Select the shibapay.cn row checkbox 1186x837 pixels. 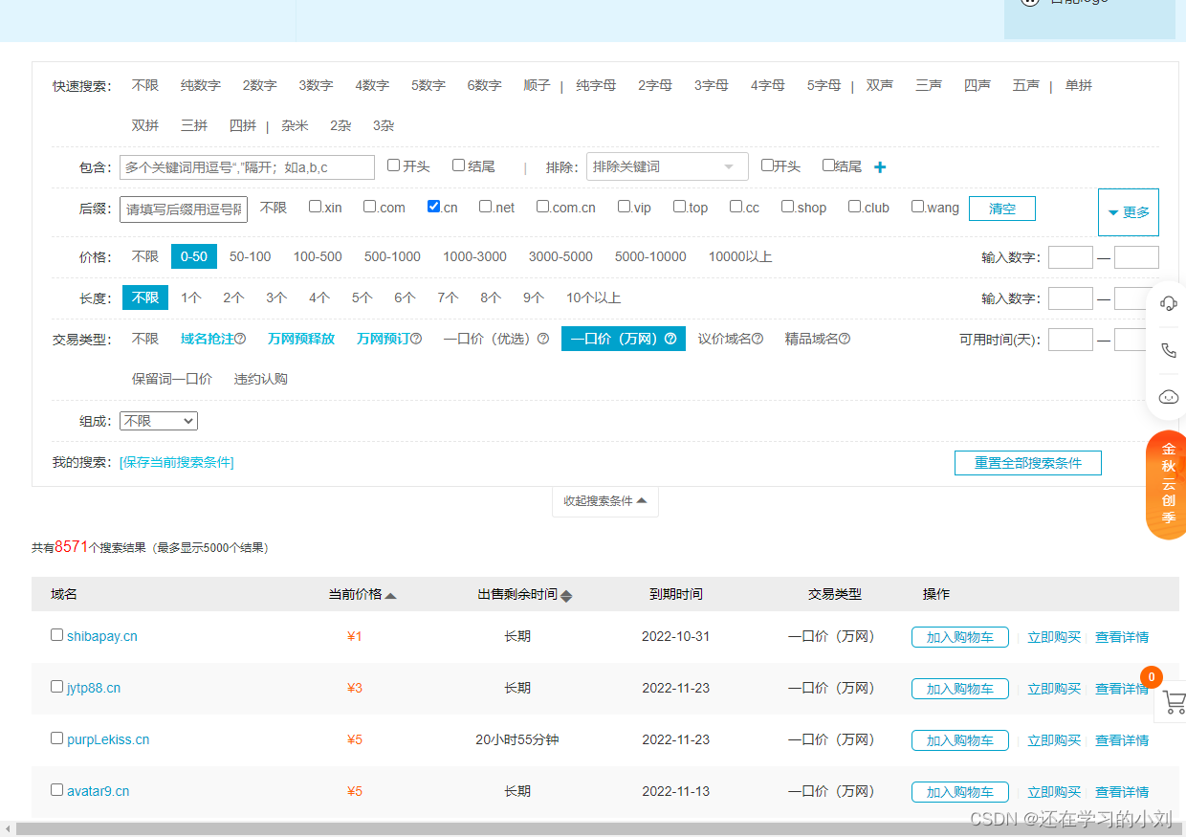click(57, 635)
